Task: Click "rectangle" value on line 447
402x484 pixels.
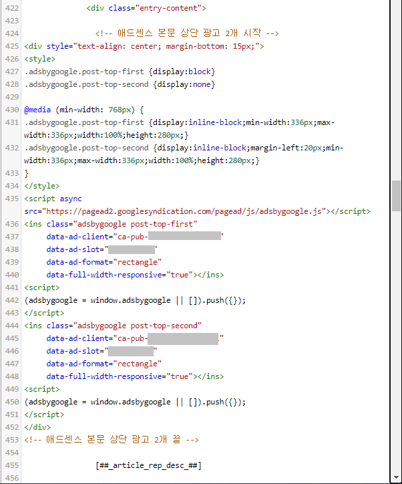Action: pos(137,364)
